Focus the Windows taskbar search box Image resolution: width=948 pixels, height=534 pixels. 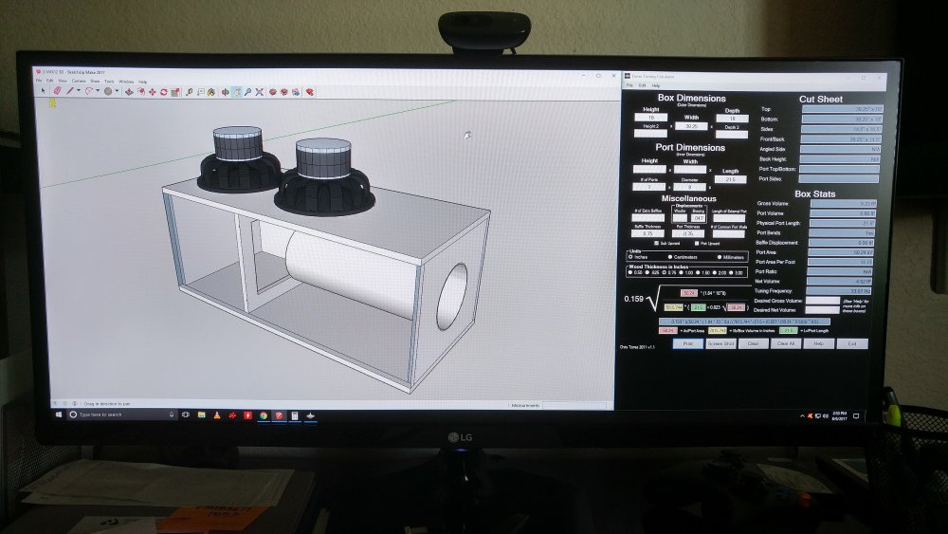pos(121,414)
